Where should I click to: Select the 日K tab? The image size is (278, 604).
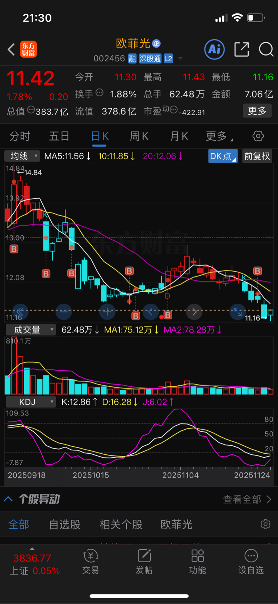coord(100,136)
